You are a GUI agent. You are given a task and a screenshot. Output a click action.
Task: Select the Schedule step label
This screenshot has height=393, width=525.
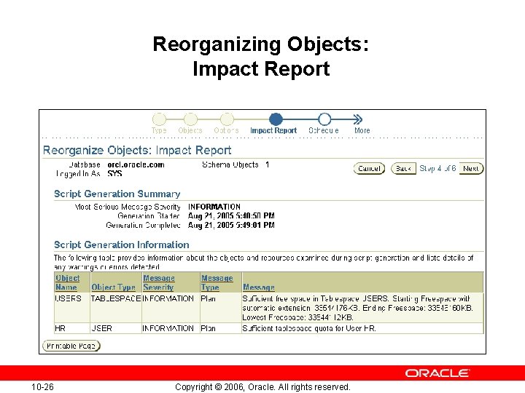point(324,130)
